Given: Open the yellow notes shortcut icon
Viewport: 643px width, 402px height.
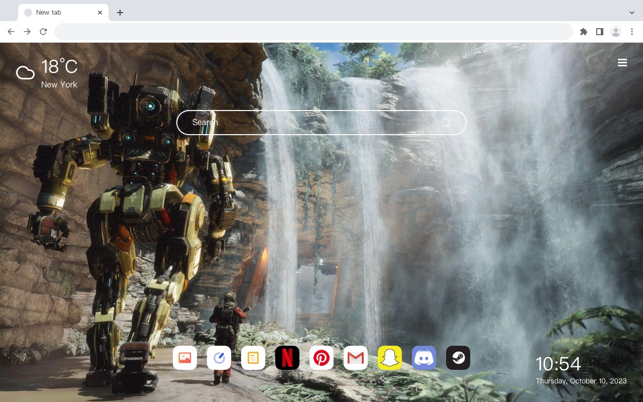Looking at the screenshot, I should coord(253,358).
